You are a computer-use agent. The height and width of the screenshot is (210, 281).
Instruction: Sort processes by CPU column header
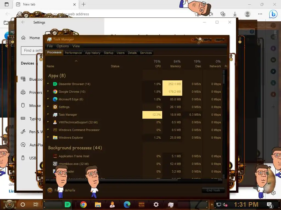(x=153, y=63)
